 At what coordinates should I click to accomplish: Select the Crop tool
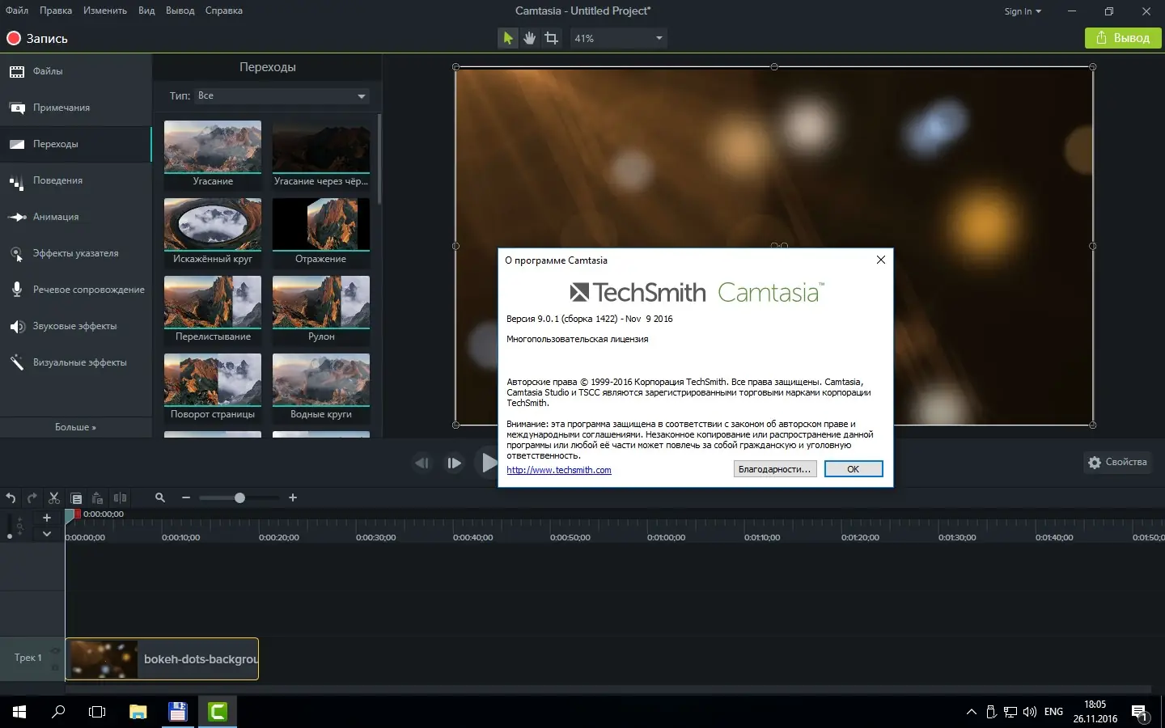[552, 38]
